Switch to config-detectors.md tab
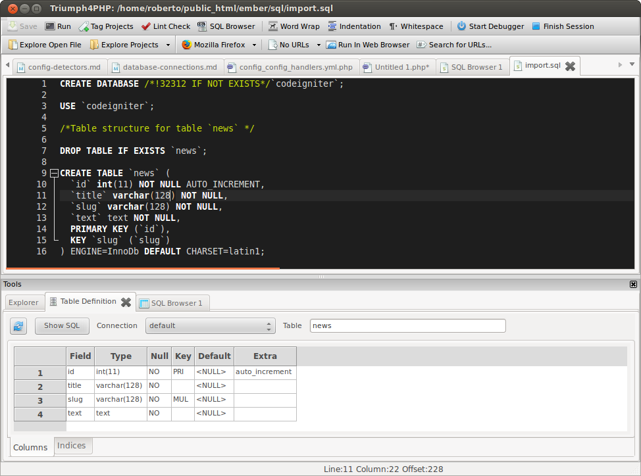The image size is (641, 476). point(60,67)
